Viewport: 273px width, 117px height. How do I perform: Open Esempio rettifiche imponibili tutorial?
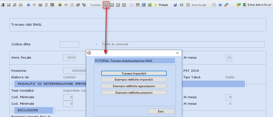coord(134,79)
